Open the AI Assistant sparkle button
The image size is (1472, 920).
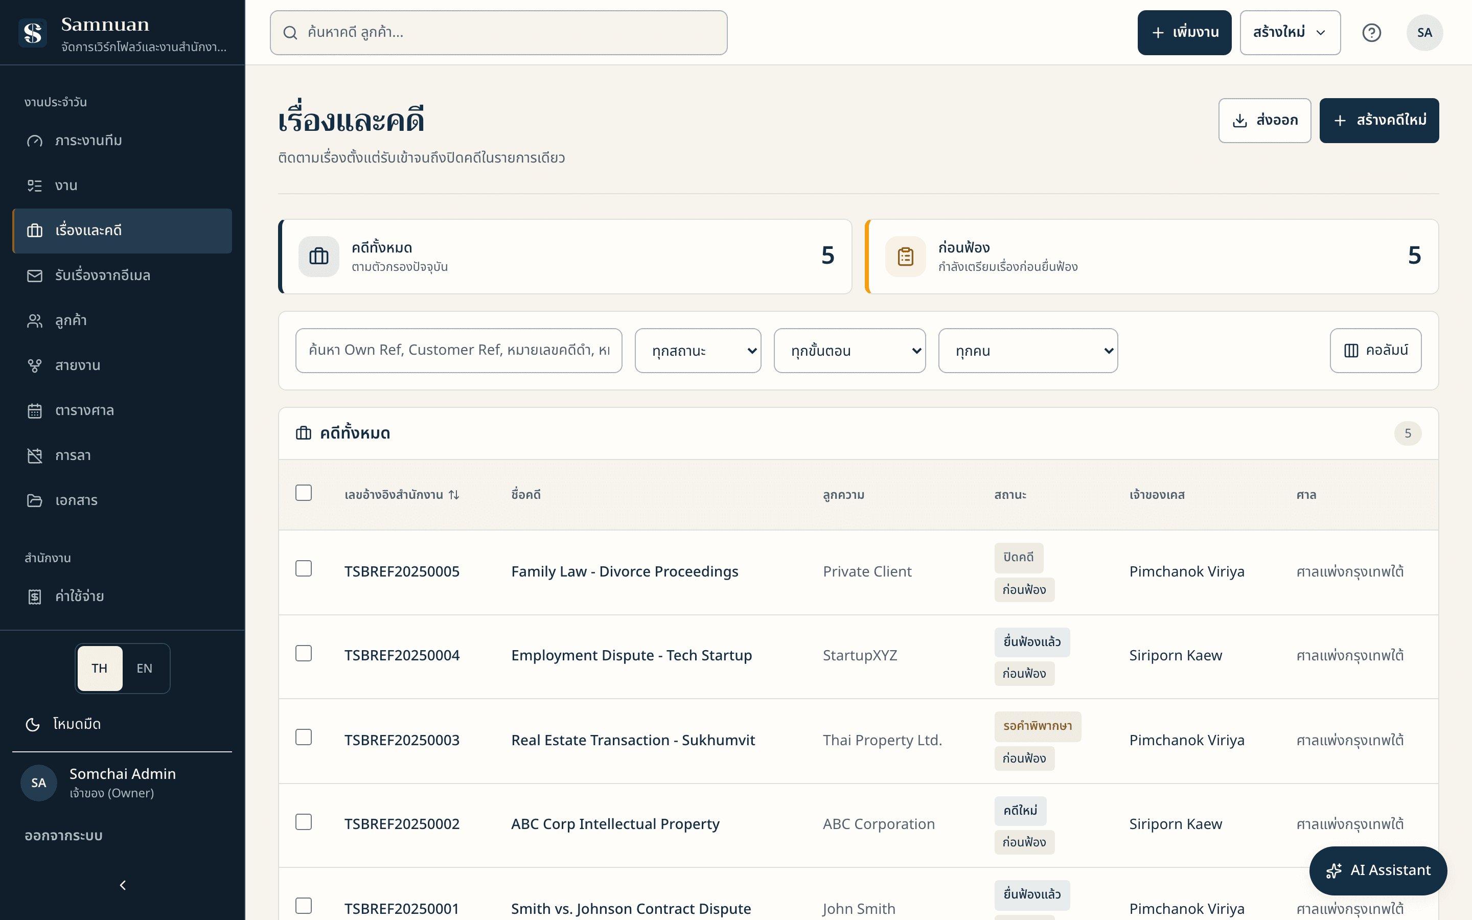pyautogui.click(x=1378, y=870)
